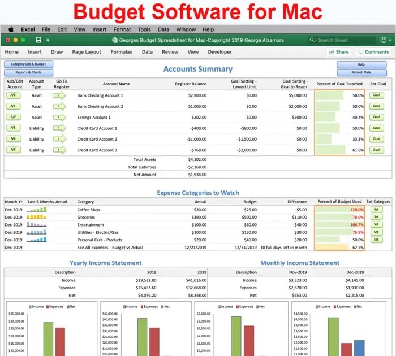
Task: Click Groceries six-month sparkline
Action: [37, 217]
